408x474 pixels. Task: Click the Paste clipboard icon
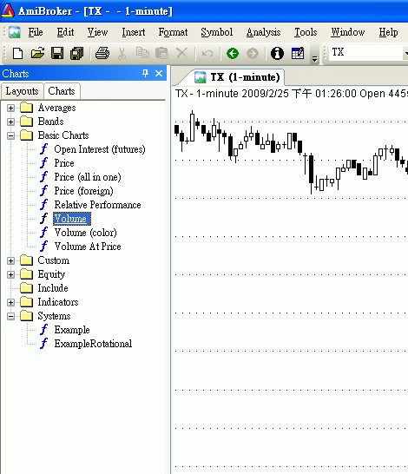tap(161, 54)
